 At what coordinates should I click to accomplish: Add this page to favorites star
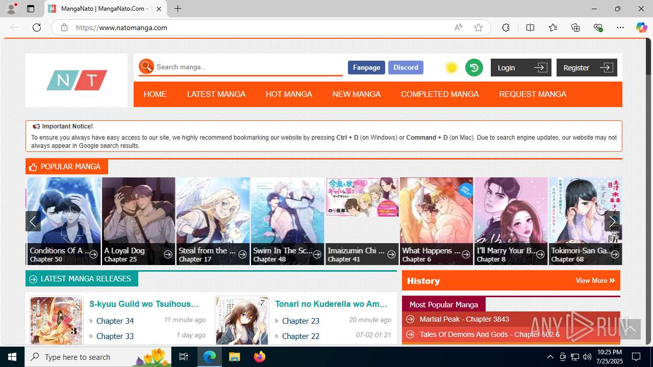[479, 28]
